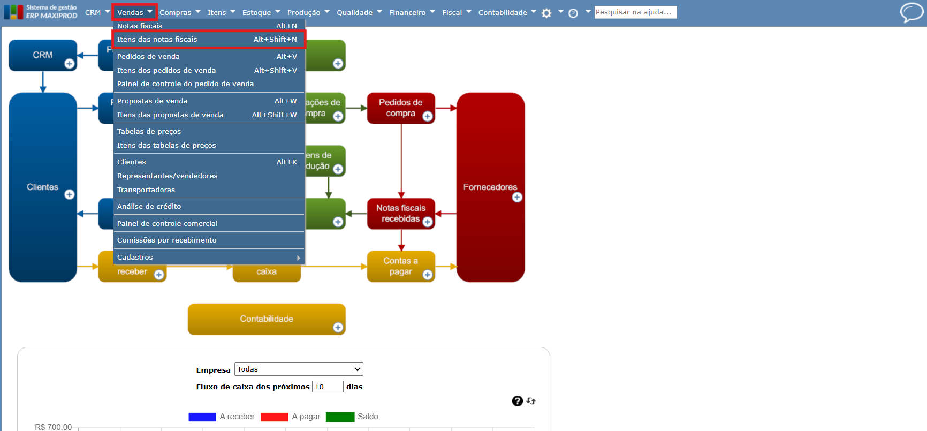Screen dimensions: 927x431
Task: Click the refresh icon above the chart
Action: pos(531,401)
